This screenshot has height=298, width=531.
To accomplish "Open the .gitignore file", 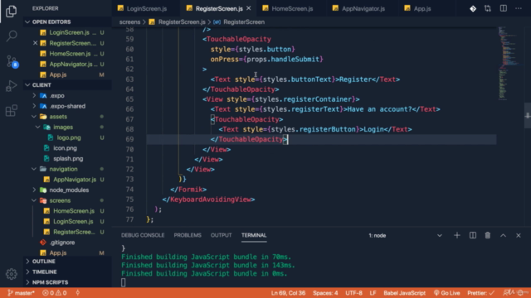I will (x=68, y=243).
